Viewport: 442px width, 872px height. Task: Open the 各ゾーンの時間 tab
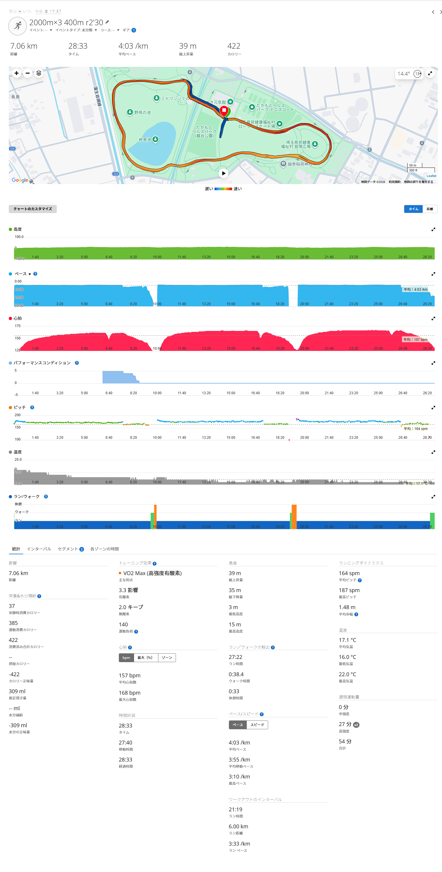pos(104,549)
